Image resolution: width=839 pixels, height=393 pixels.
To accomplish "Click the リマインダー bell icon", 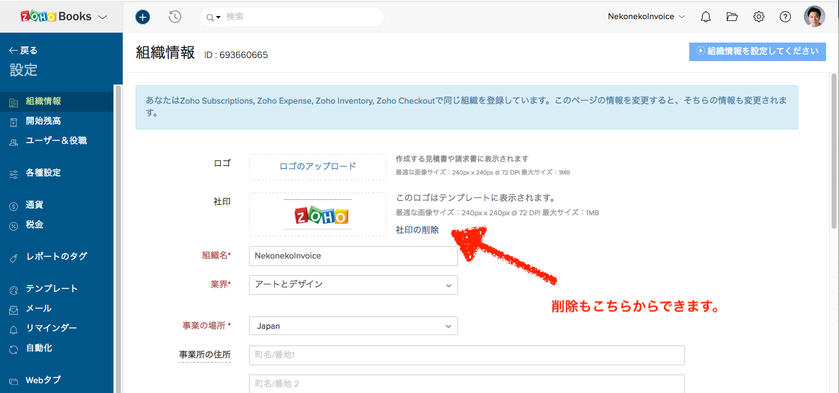I will (x=14, y=329).
